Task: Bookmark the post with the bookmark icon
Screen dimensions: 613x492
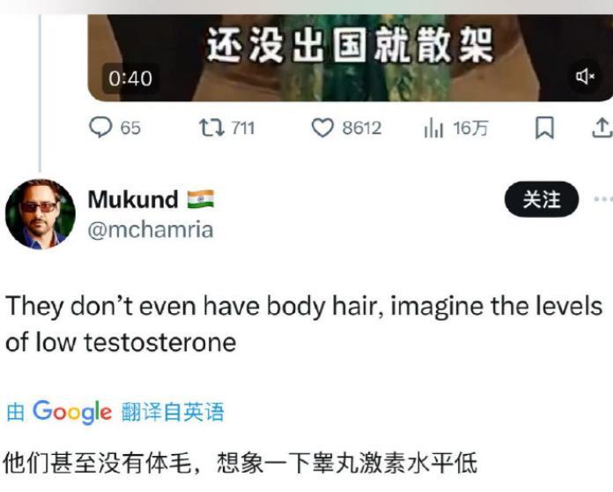Action: pyautogui.click(x=544, y=128)
